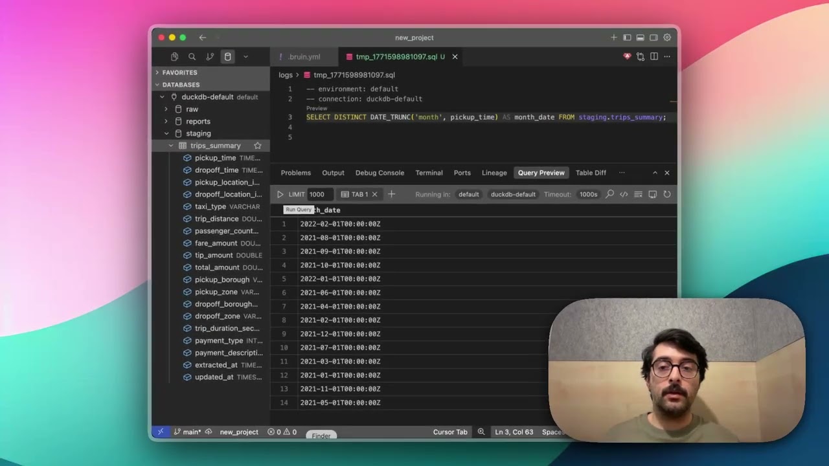Close the bottom panel
The image size is (829, 466).
pos(667,173)
